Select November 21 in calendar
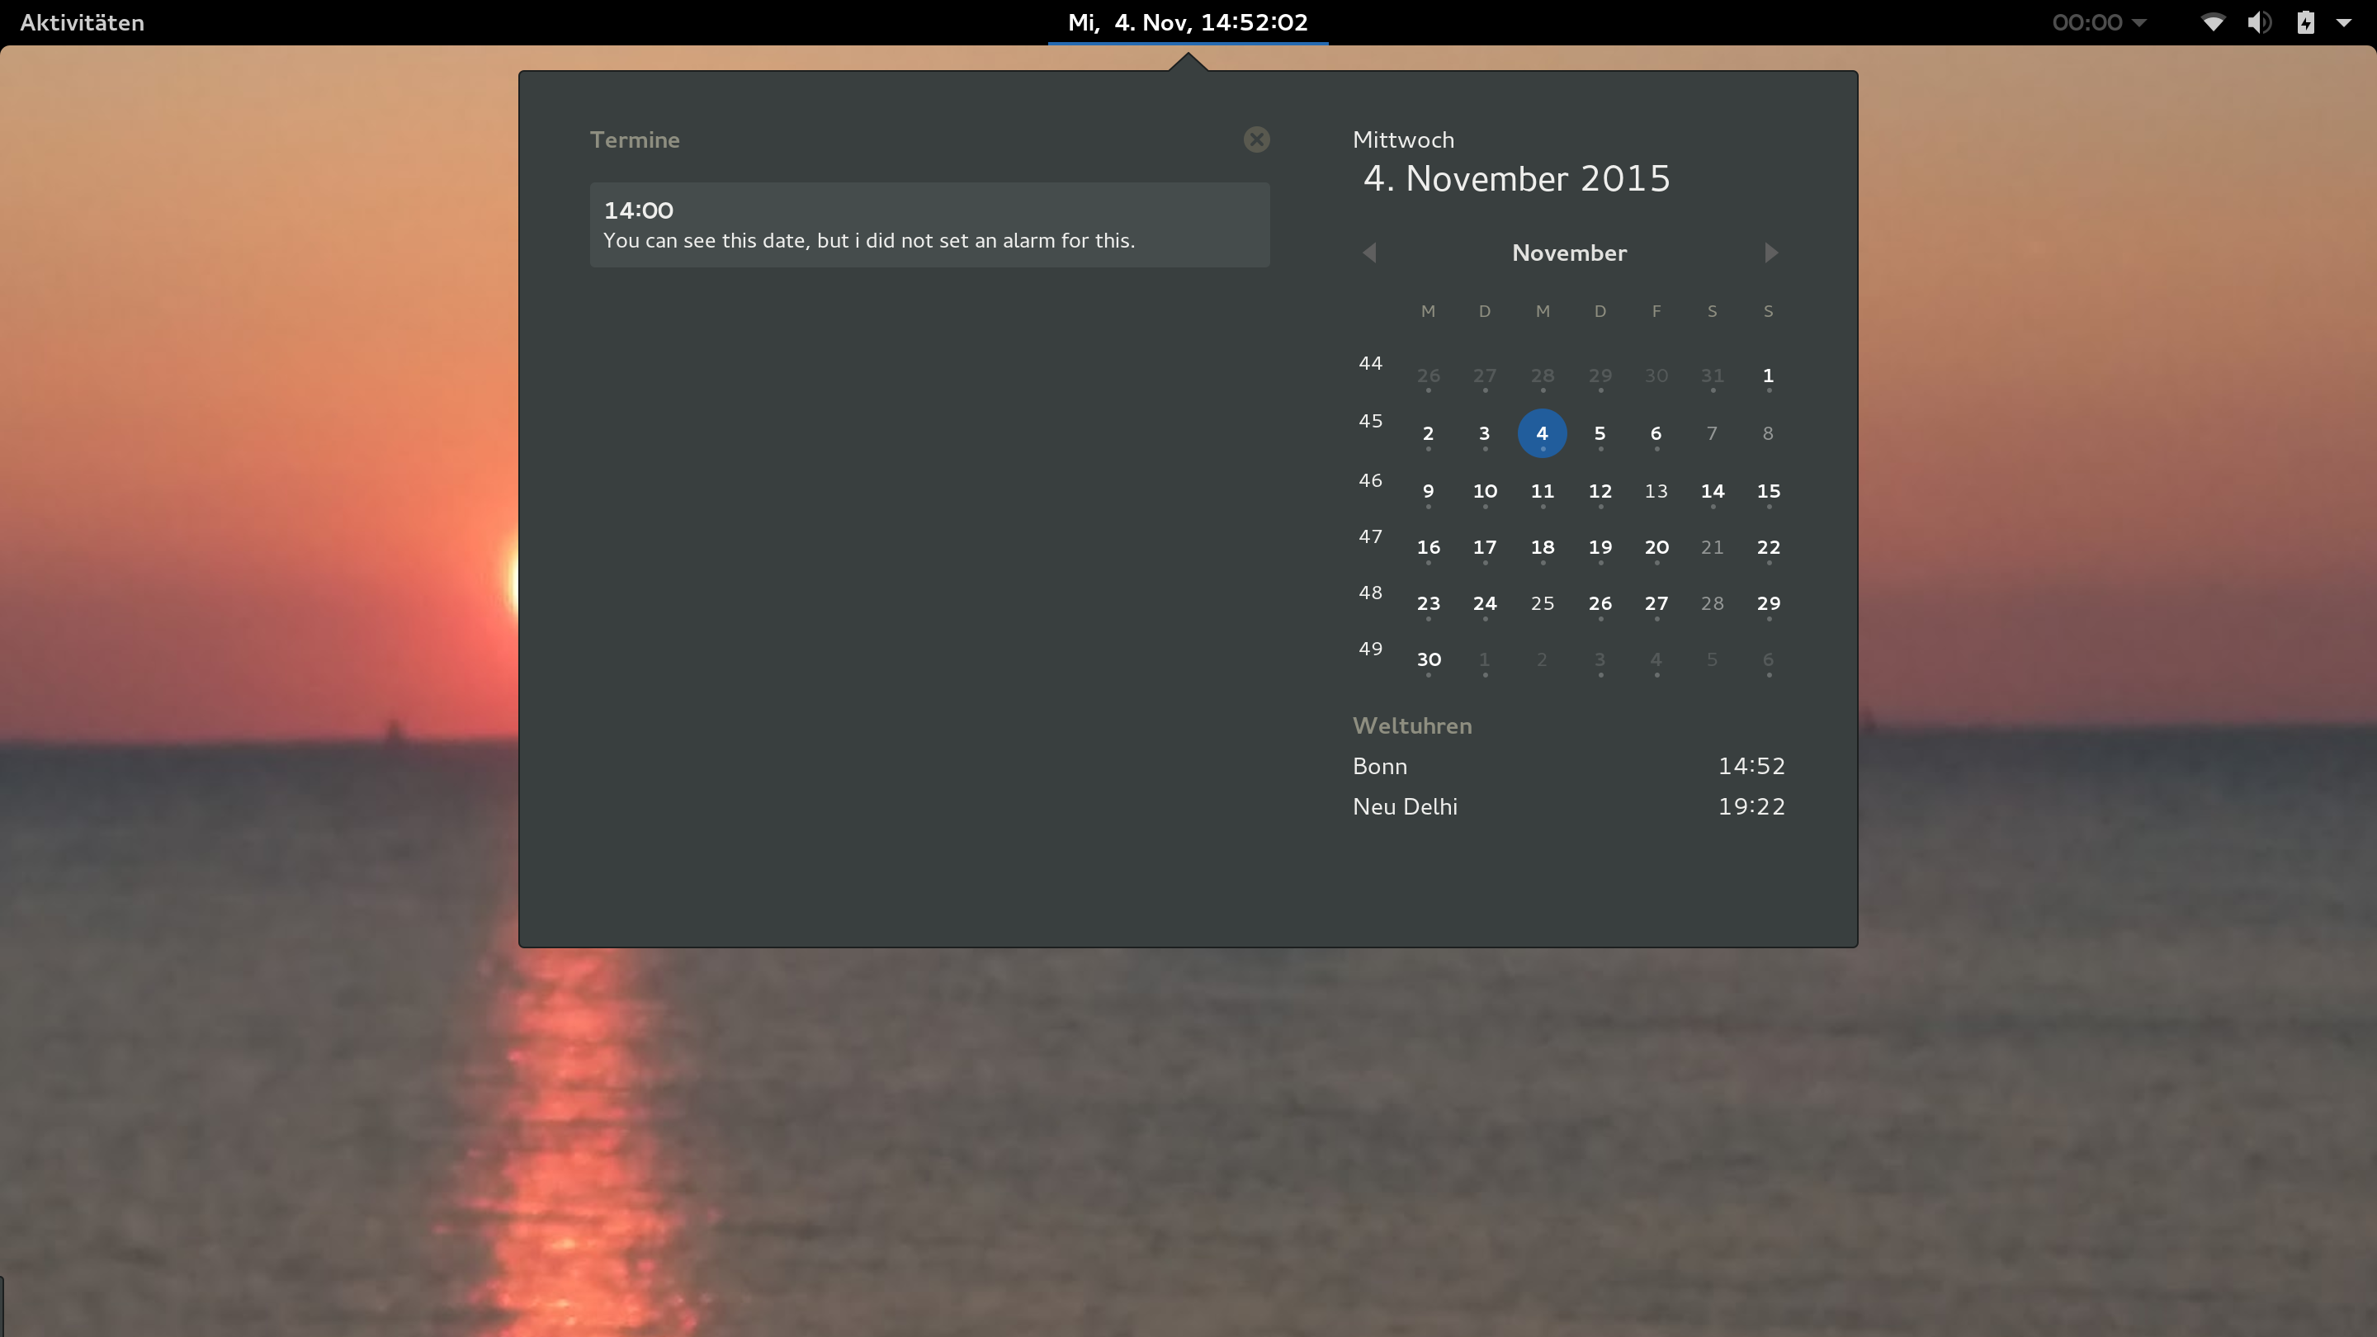This screenshot has width=2377, height=1337. click(x=1712, y=547)
